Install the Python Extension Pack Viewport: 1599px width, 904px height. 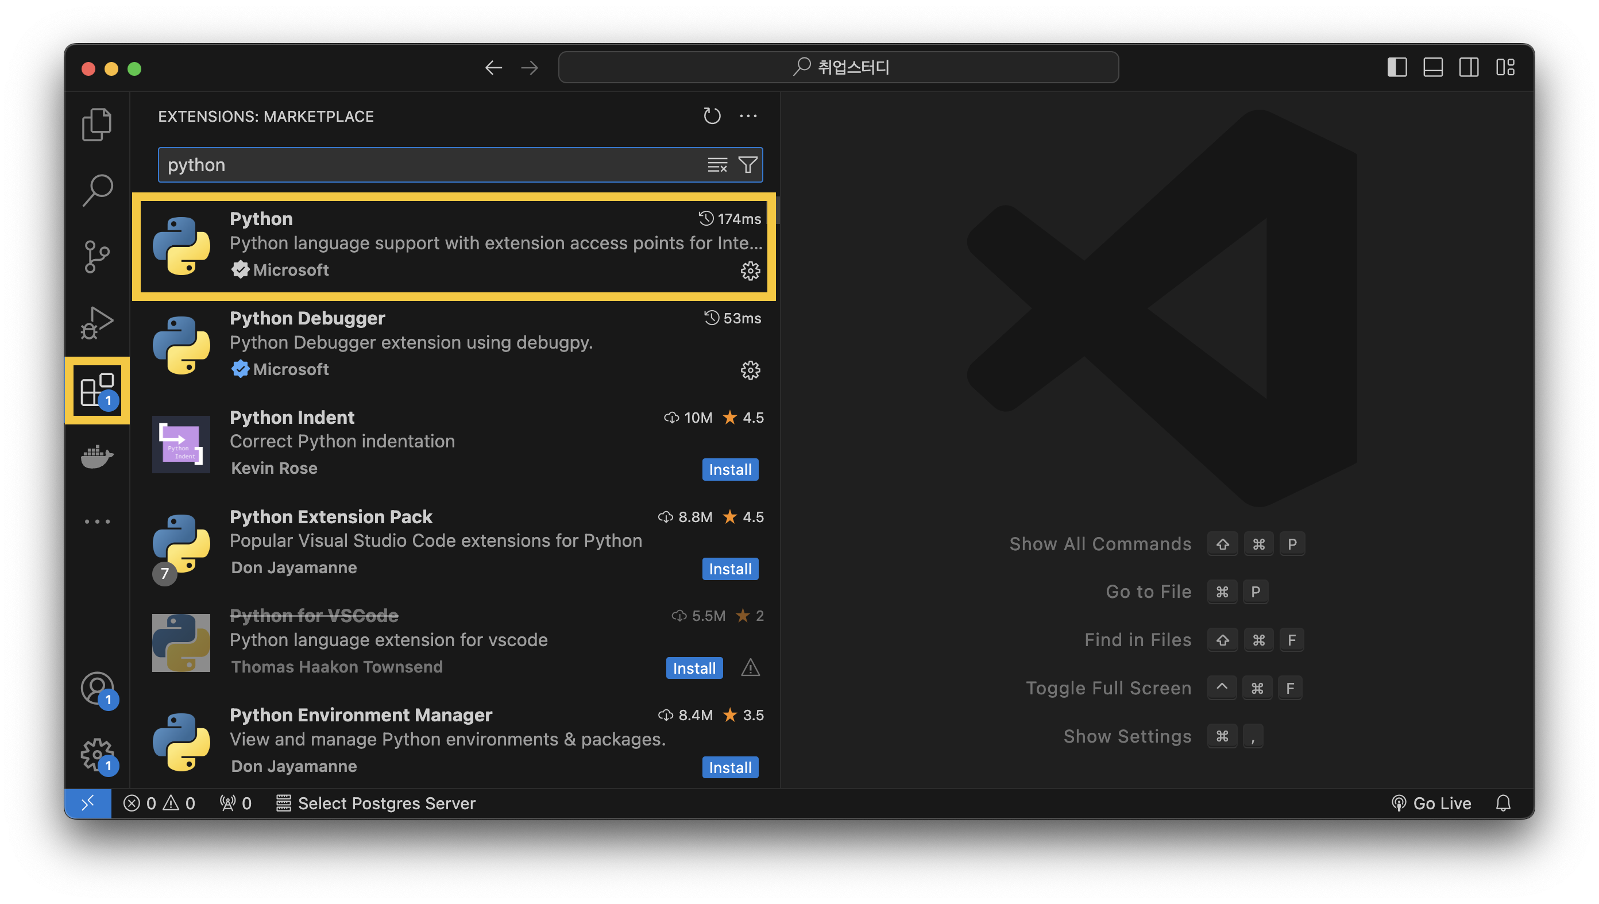(x=730, y=569)
